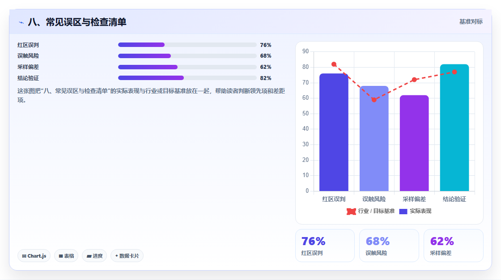Click the 红区误判 x-axis label
501x280 pixels.
pyautogui.click(x=334, y=199)
